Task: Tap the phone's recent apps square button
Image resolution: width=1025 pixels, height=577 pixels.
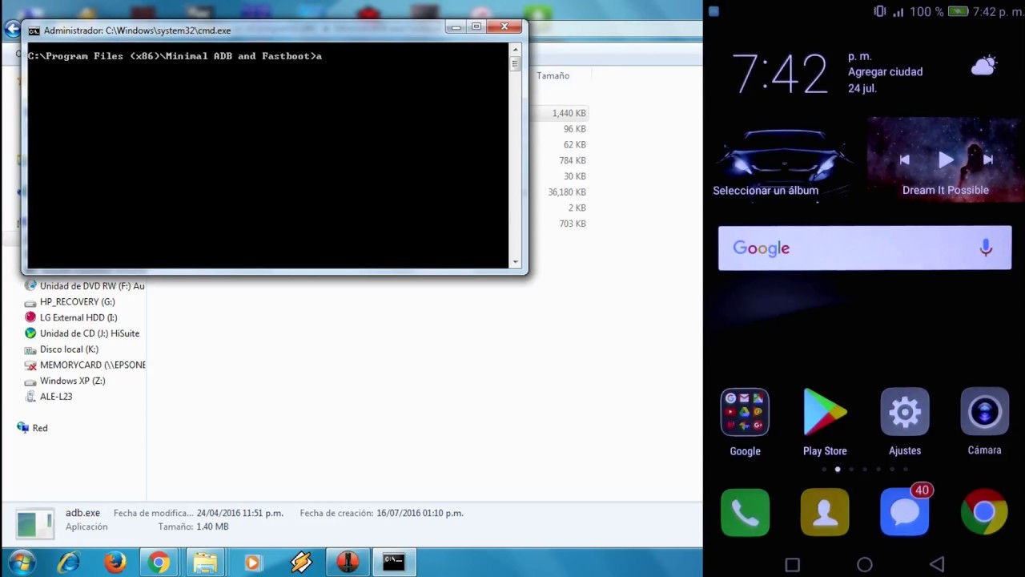Action: pyautogui.click(x=792, y=564)
